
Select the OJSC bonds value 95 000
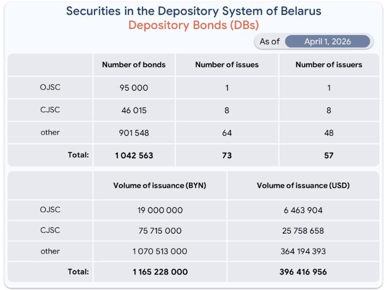134,88
